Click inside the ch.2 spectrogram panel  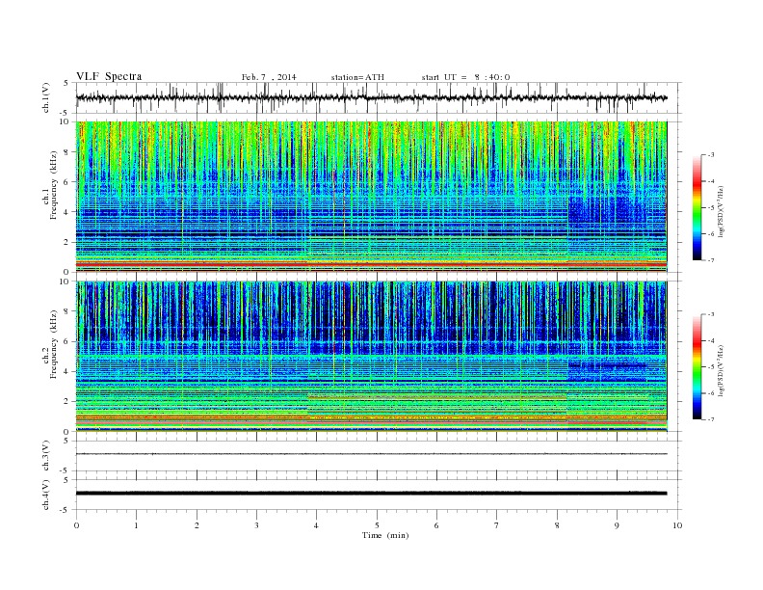pyautogui.click(x=371, y=357)
